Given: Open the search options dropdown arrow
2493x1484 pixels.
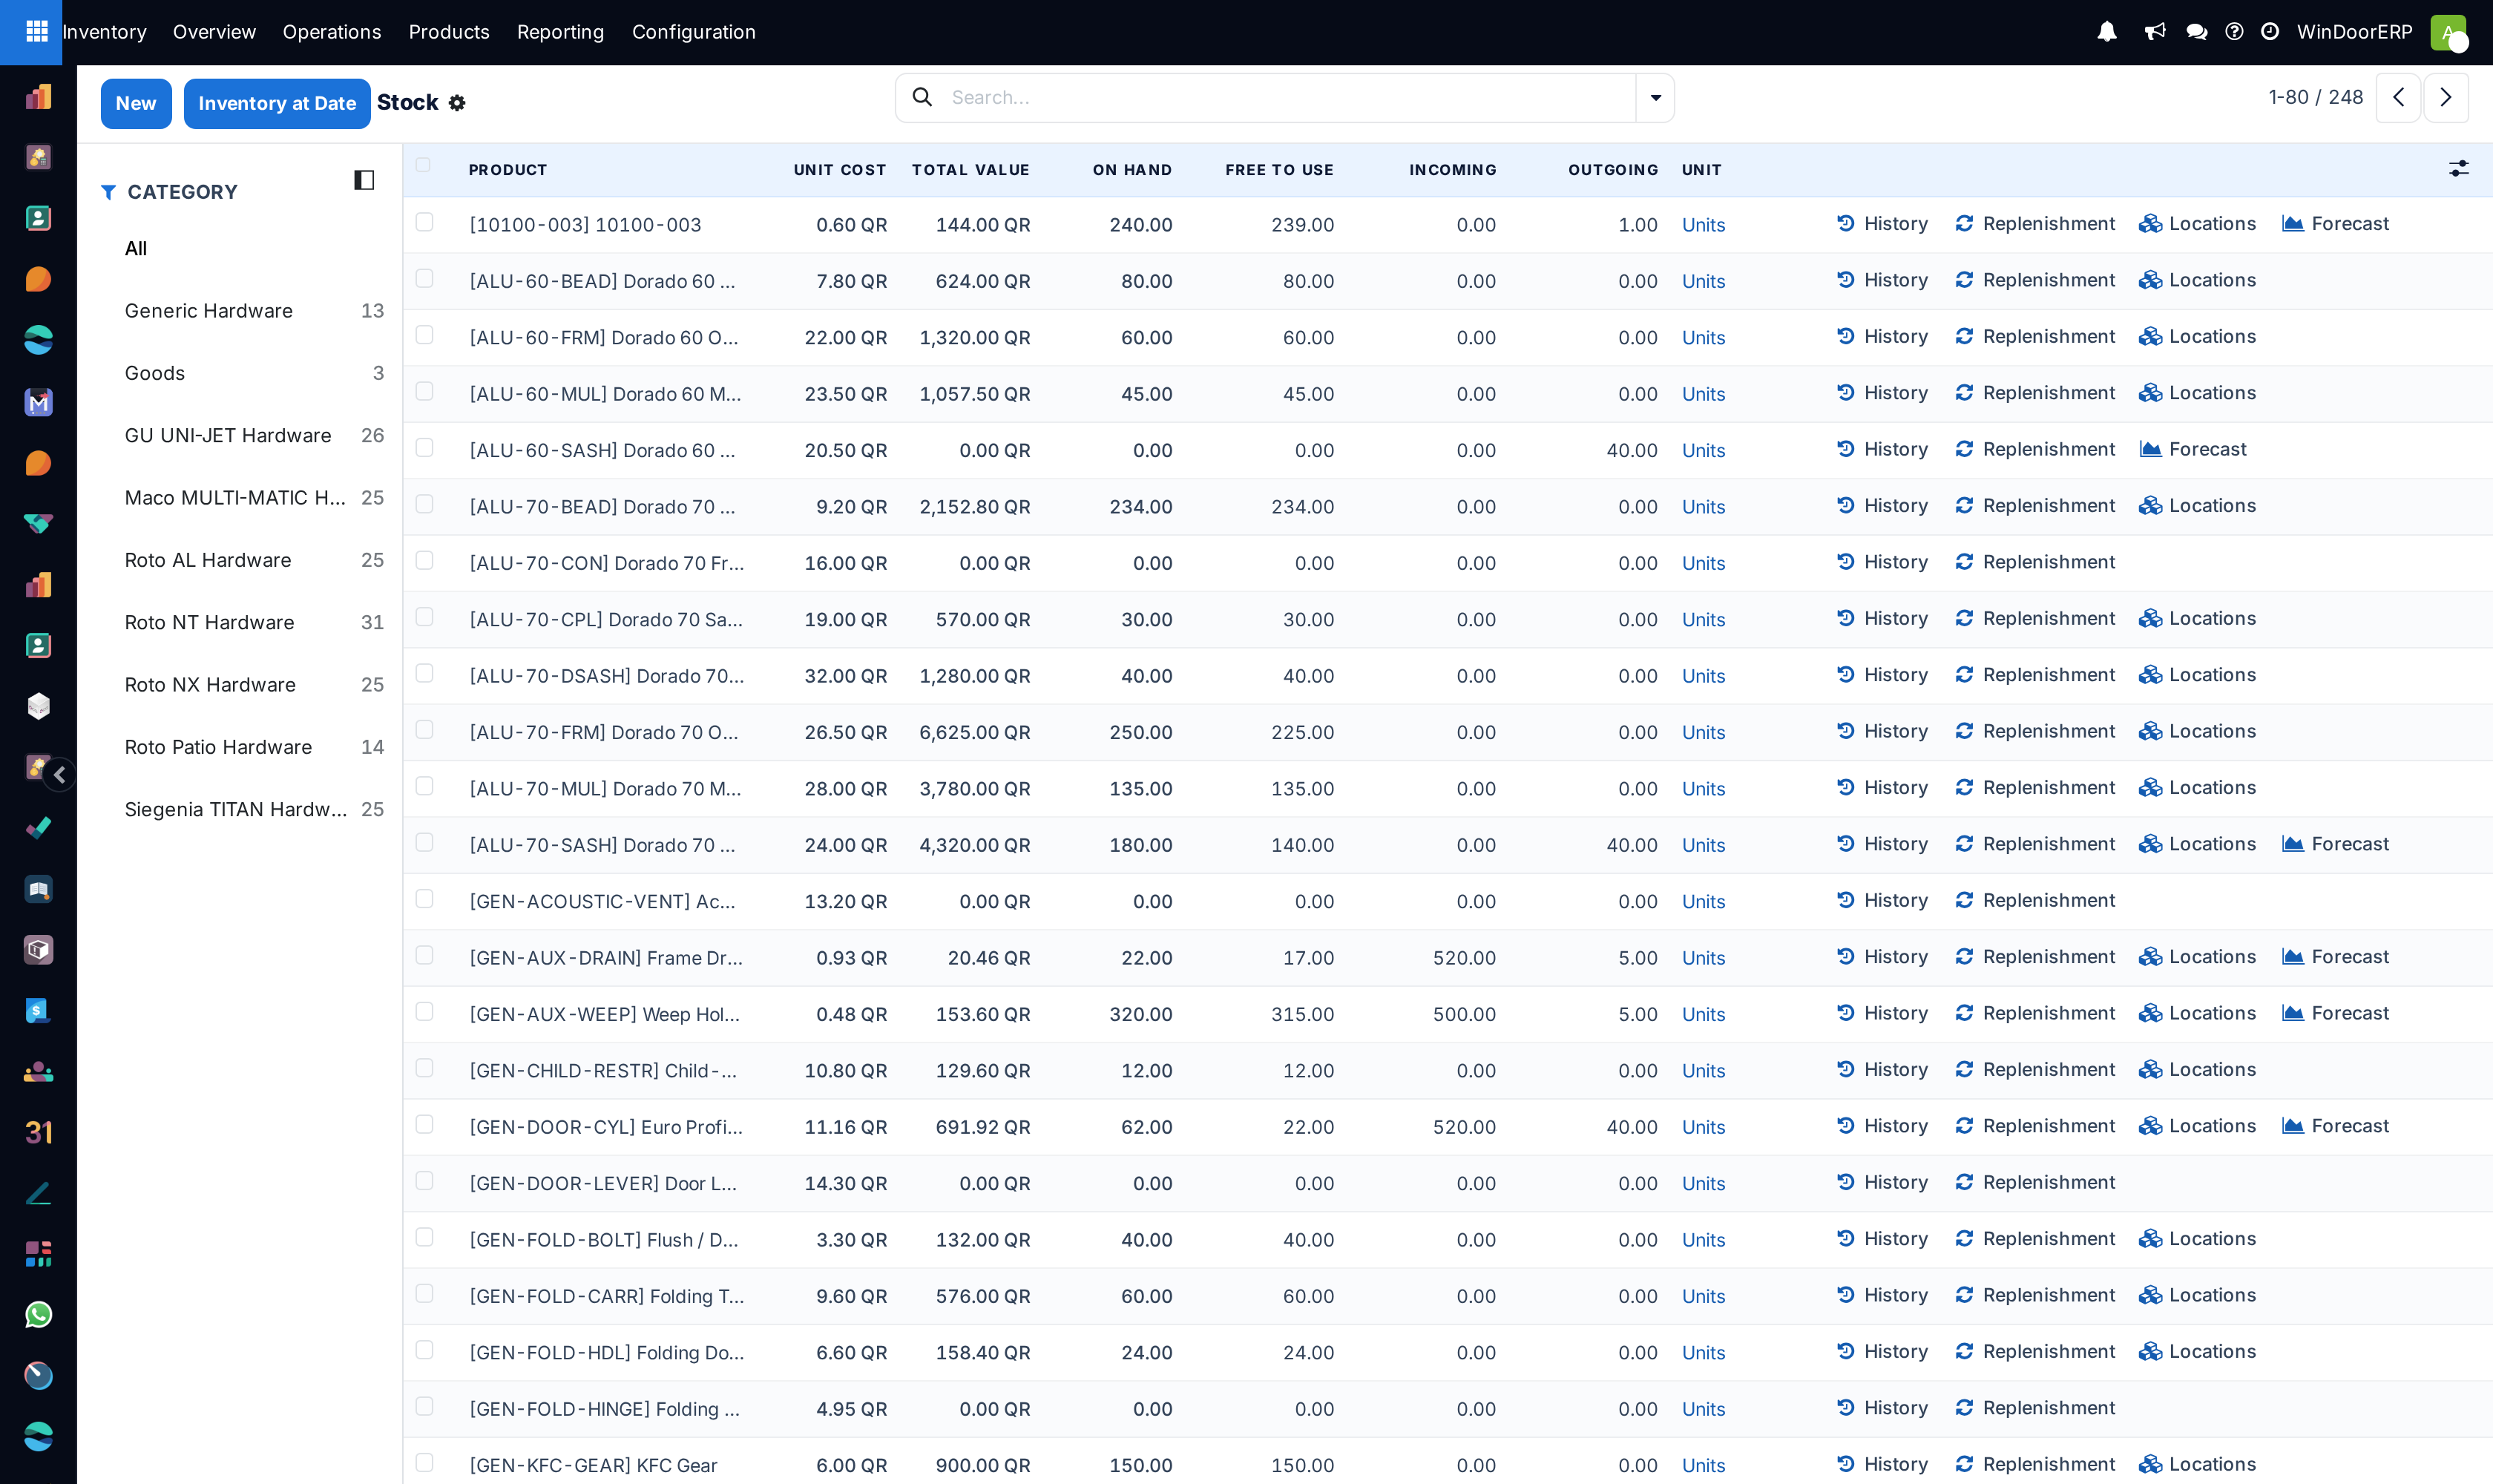Looking at the screenshot, I should click(1655, 97).
